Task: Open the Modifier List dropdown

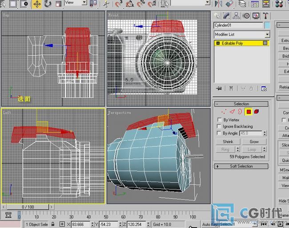Action: coord(242,34)
